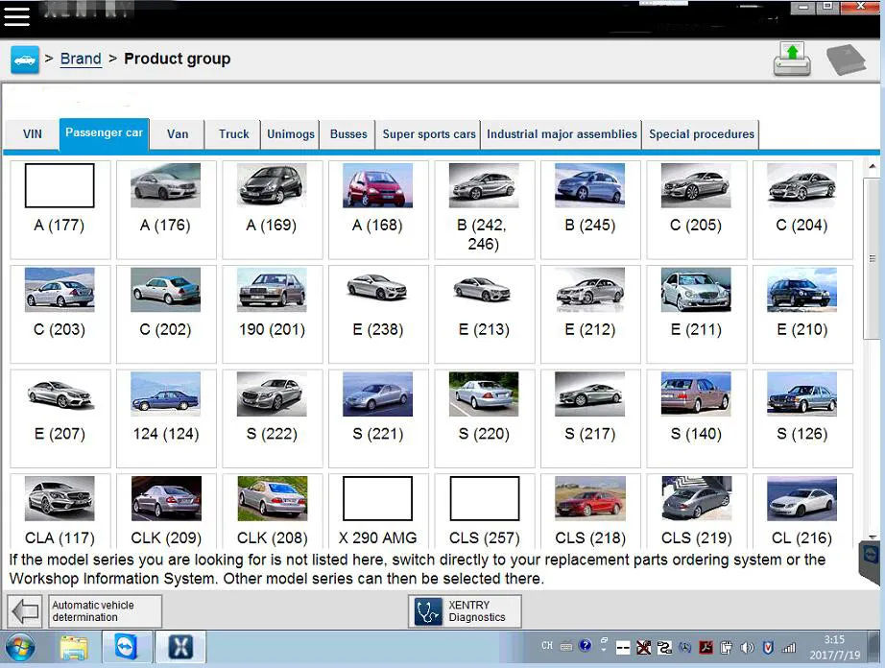Choose the S (217) coupe
885x668 pixels.
[x=590, y=418]
